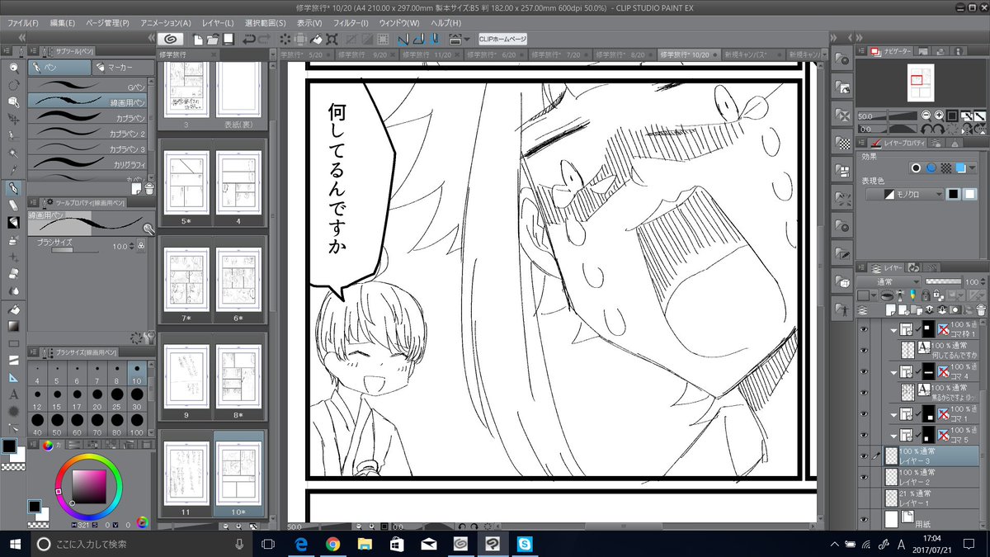Collapse the コマ 4 folder

coord(895,371)
